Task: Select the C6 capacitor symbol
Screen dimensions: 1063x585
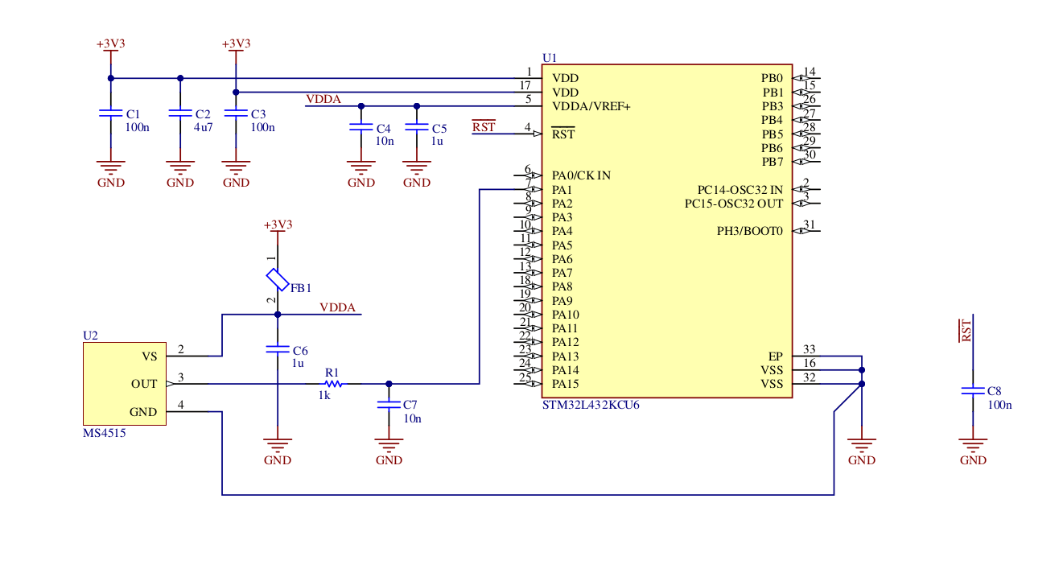Action: pos(277,350)
